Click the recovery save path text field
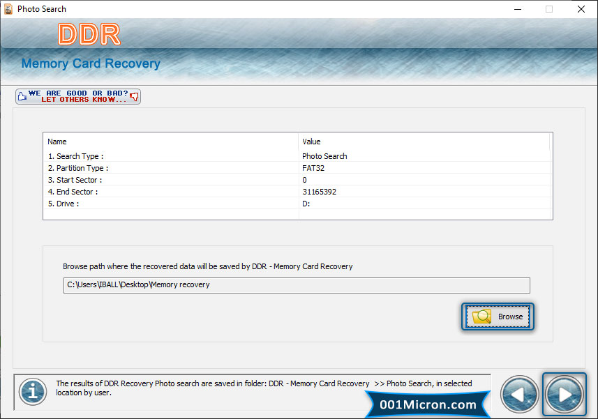Image resolution: width=598 pixels, height=419 pixels. 297,285
